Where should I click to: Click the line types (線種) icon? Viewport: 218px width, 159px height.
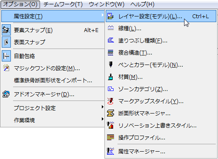tap(111, 28)
